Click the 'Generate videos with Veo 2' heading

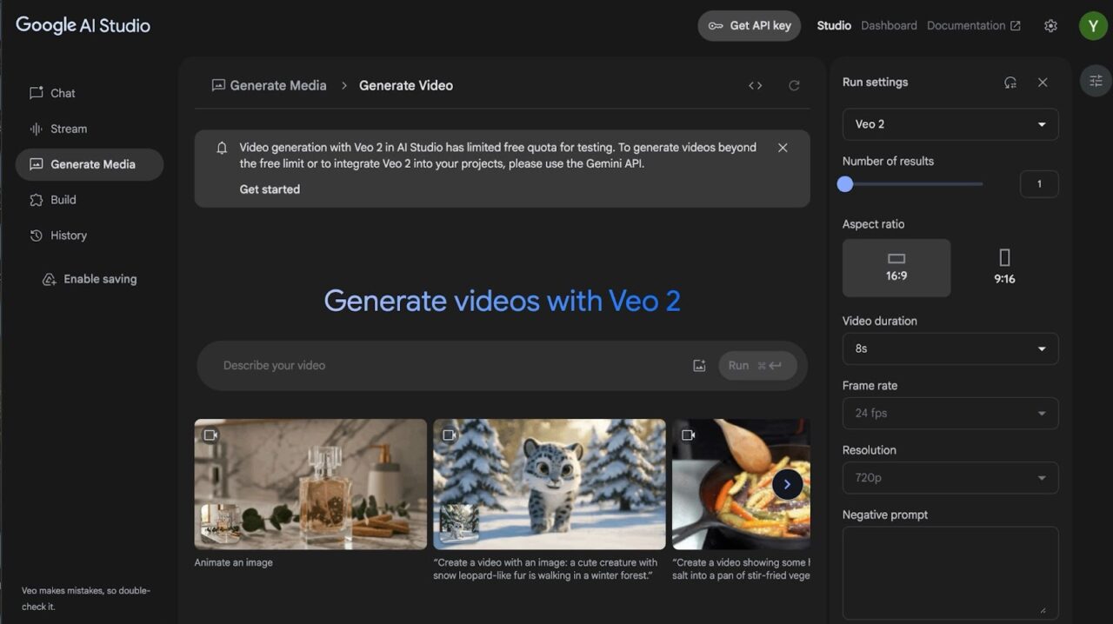click(x=502, y=301)
